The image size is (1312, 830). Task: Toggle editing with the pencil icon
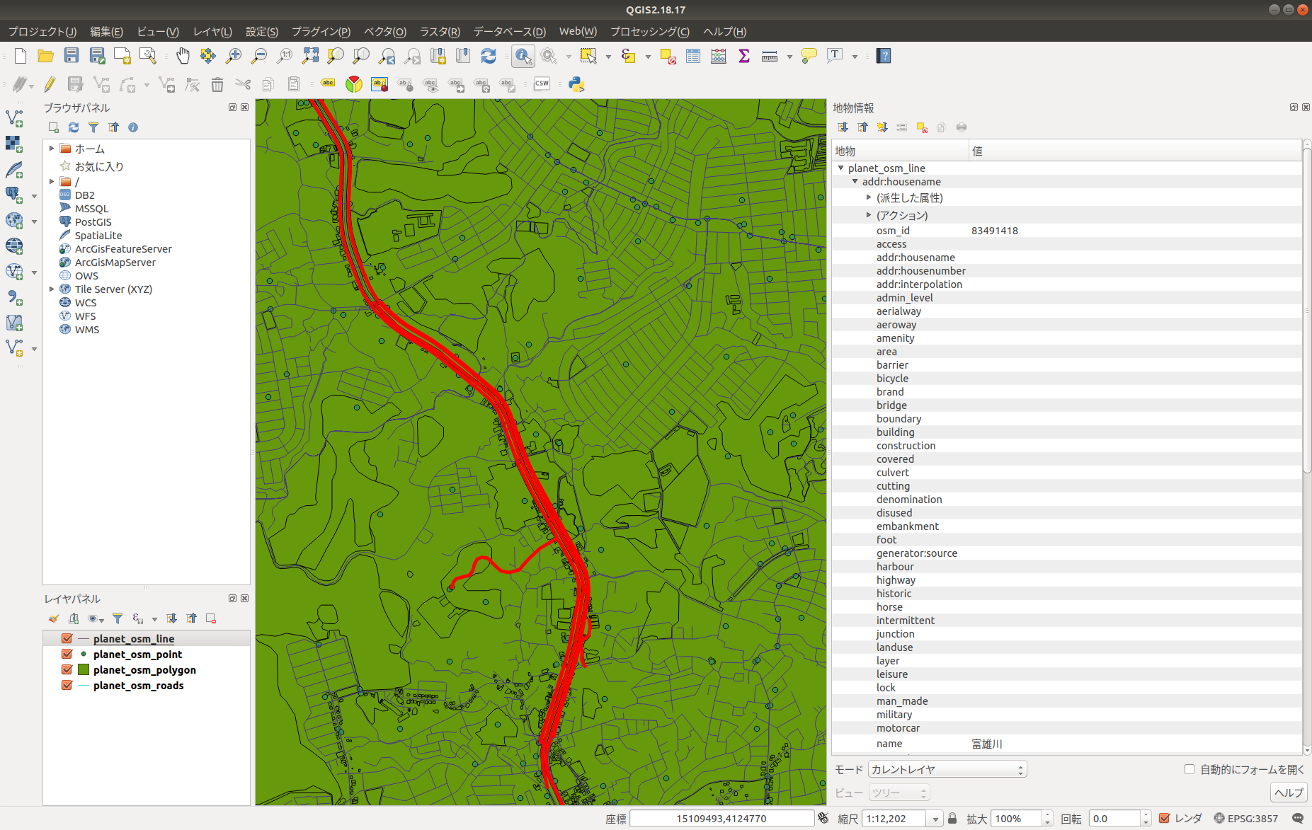[x=50, y=84]
